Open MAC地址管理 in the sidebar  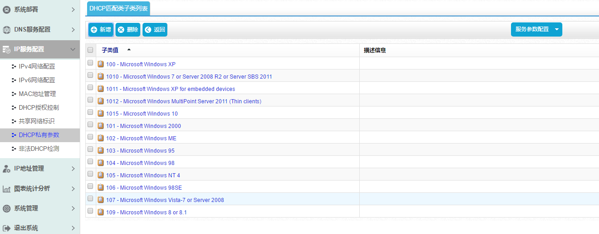point(37,94)
